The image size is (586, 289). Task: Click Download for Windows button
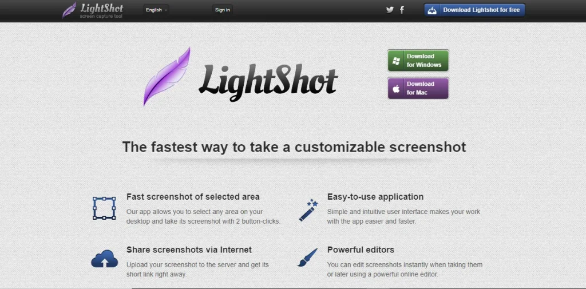tap(418, 61)
